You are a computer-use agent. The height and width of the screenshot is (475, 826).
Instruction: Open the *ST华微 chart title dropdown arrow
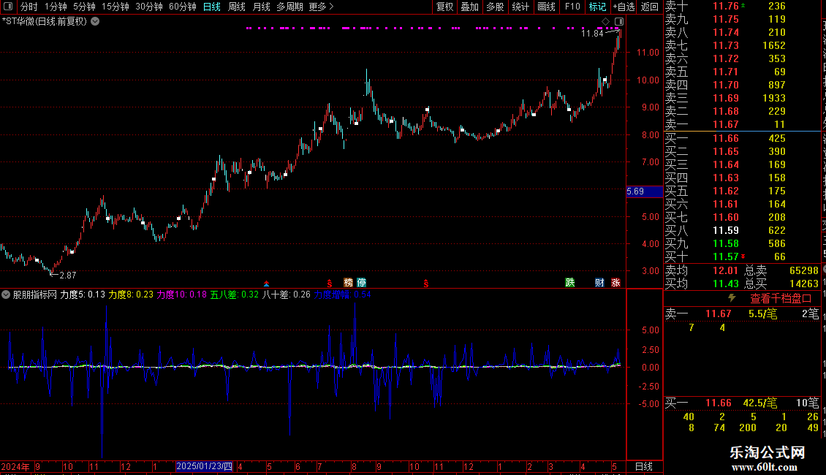tap(95, 22)
